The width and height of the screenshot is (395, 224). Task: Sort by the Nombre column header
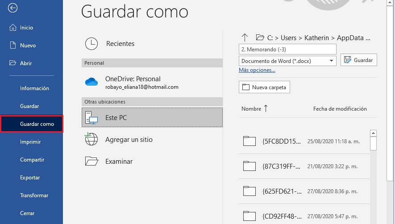coord(251,108)
